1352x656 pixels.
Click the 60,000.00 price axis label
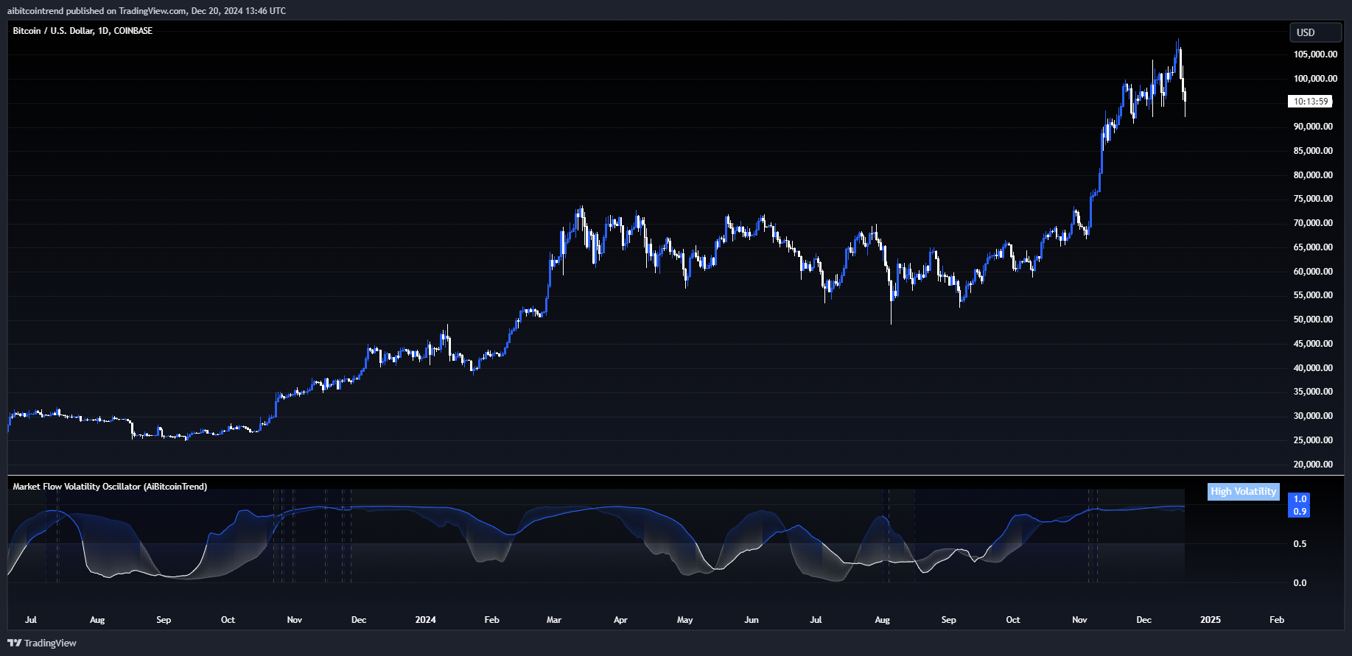(1313, 272)
